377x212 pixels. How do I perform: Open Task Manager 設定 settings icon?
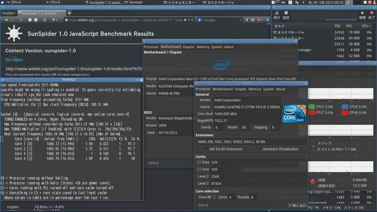[x=286, y=14]
